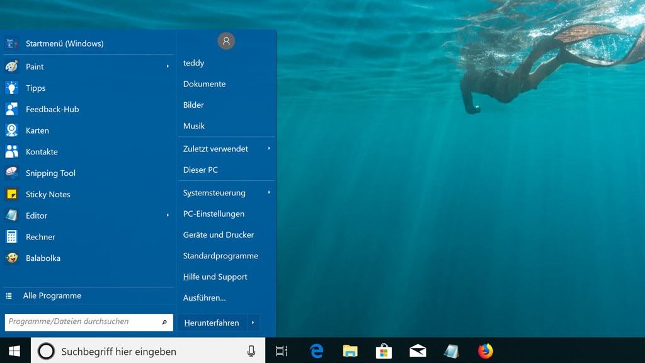Click Alle Programme
The width and height of the screenshot is (645, 363).
coord(52,296)
